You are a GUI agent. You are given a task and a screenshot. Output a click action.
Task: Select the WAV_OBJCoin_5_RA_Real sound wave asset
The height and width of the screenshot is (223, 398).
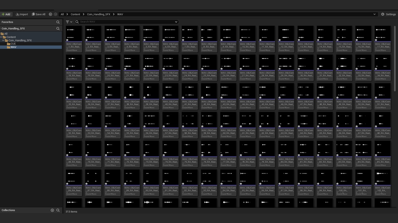pyautogui.click(x=151, y=39)
